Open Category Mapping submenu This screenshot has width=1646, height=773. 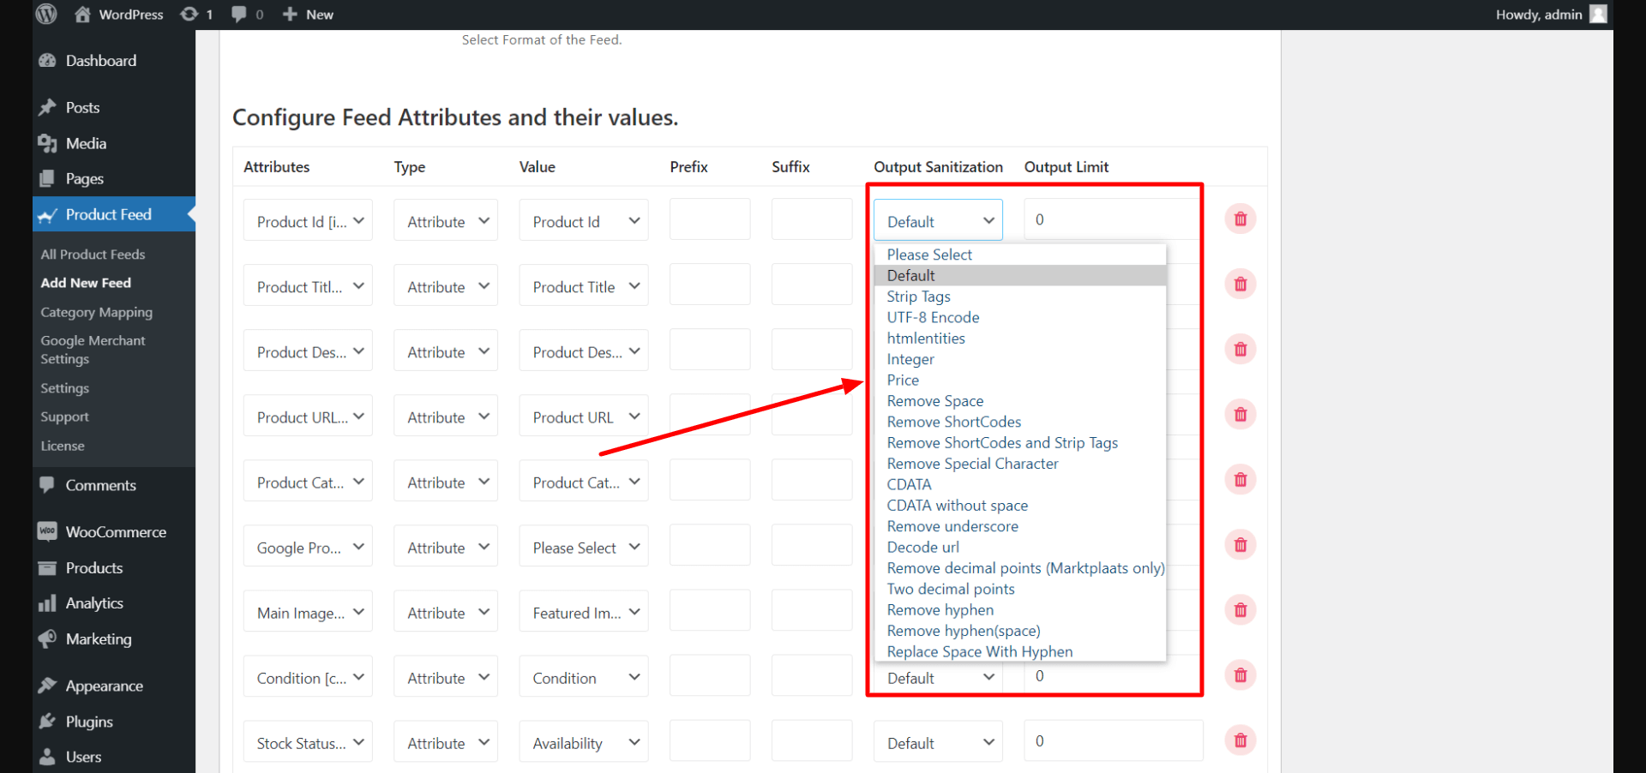tap(96, 313)
